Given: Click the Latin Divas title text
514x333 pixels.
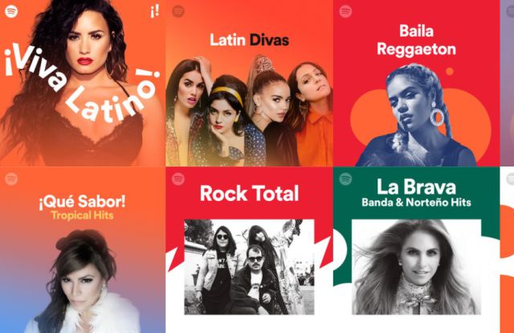Looking at the screenshot, I should pos(249,39).
